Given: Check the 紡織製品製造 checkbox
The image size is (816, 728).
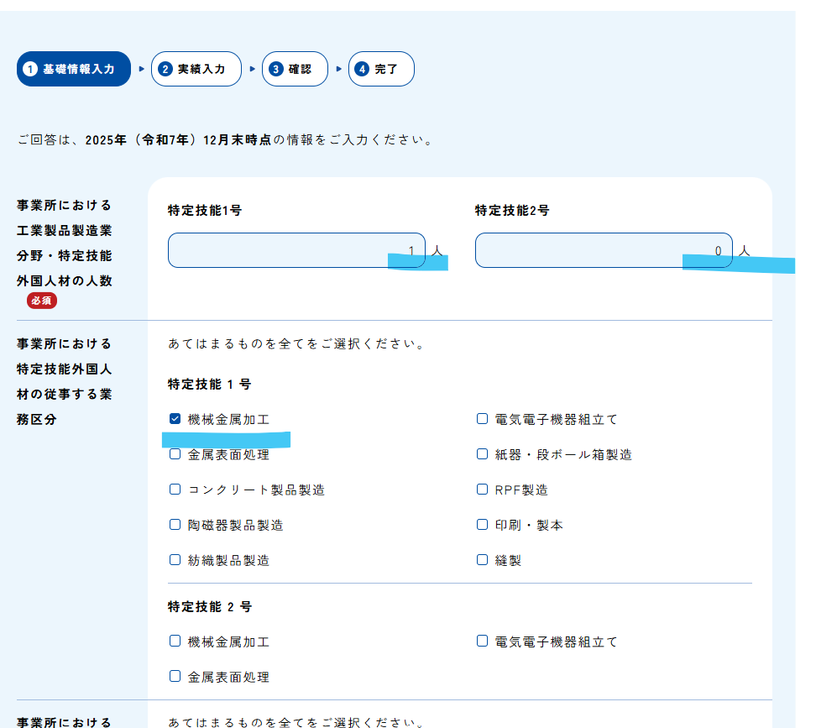Looking at the screenshot, I should (x=175, y=559).
